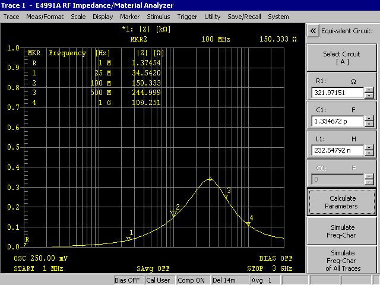The image size is (380, 285).
Task: Open the Display menu
Action: (103, 17)
